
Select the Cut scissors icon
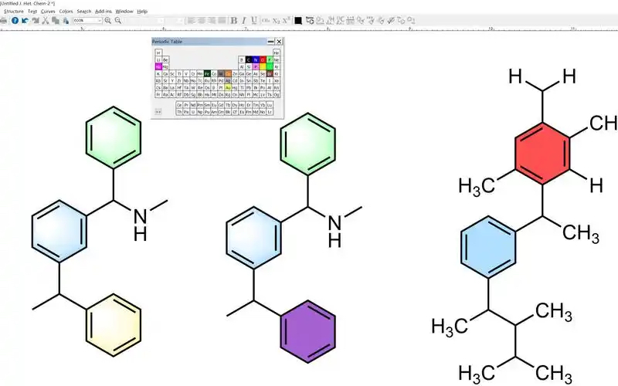point(46,20)
